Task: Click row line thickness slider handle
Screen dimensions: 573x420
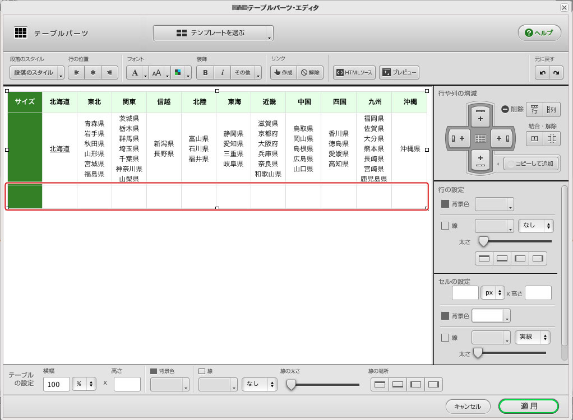Action: tap(483, 241)
